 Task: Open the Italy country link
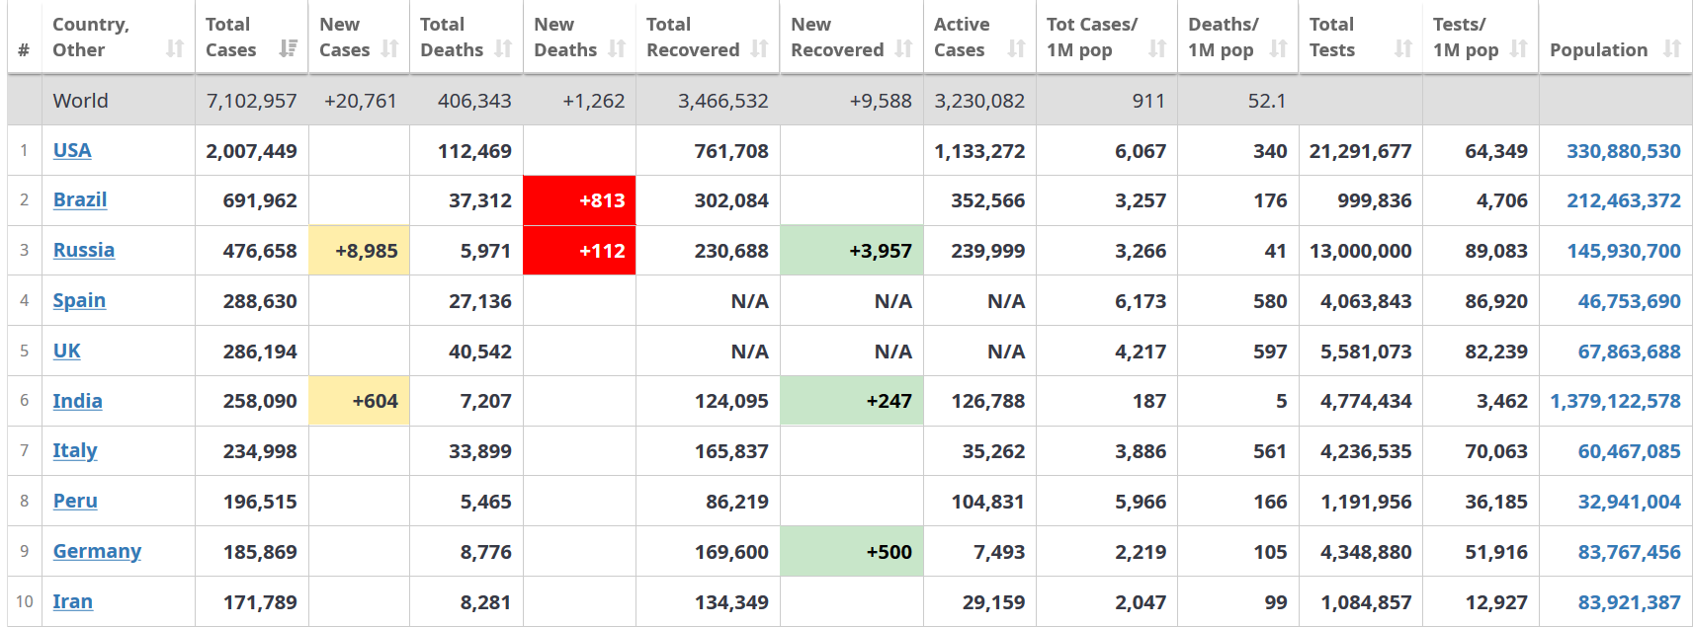[75, 450]
